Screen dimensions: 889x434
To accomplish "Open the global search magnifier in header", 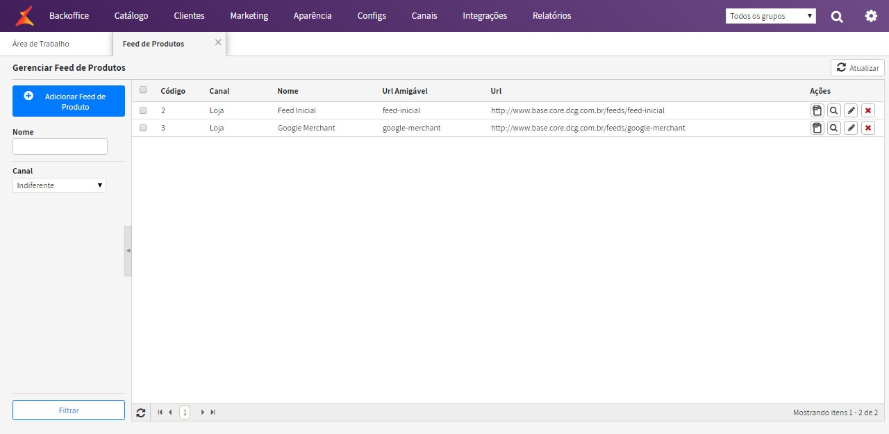I will pos(837,16).
